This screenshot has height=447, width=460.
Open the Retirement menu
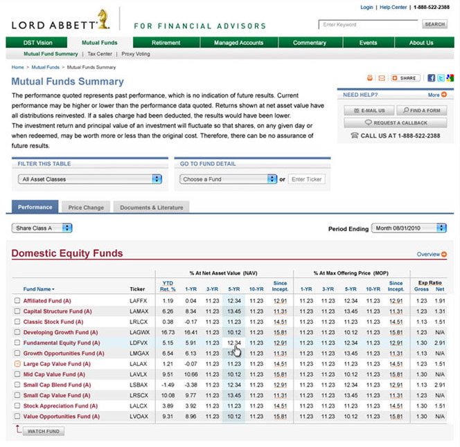[166, 42]
